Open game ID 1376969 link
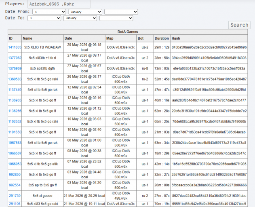The image size is (255, 207). 15,68
